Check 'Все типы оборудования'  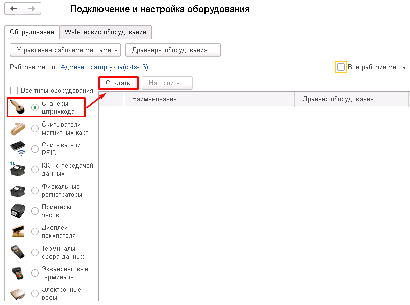point(14,90)
